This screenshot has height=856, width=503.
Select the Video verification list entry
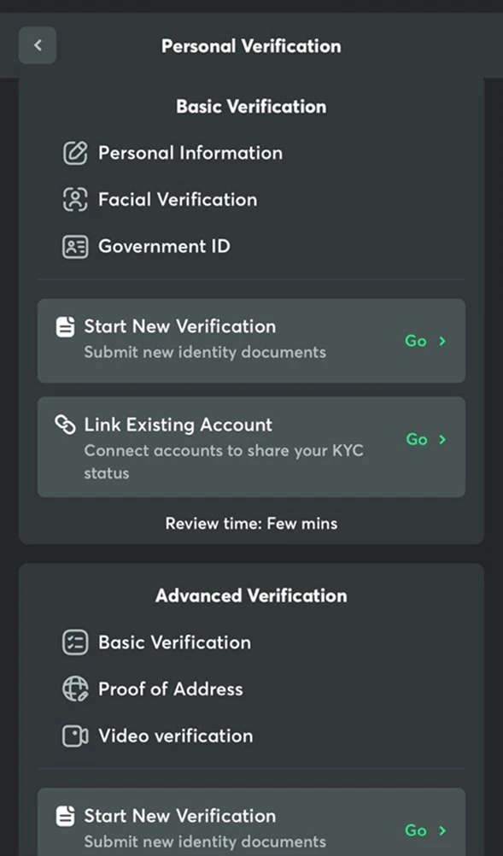click(175, 736)
